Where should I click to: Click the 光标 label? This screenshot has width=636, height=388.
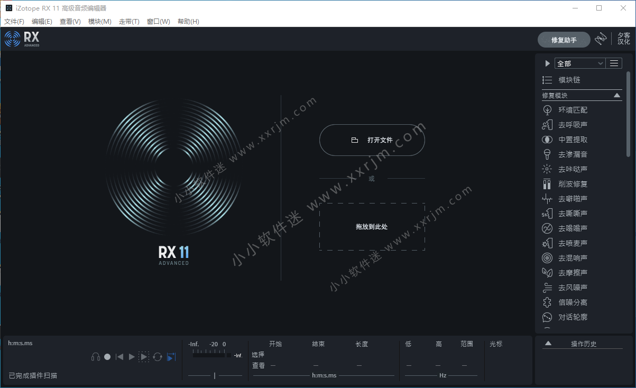click(496, 344)
